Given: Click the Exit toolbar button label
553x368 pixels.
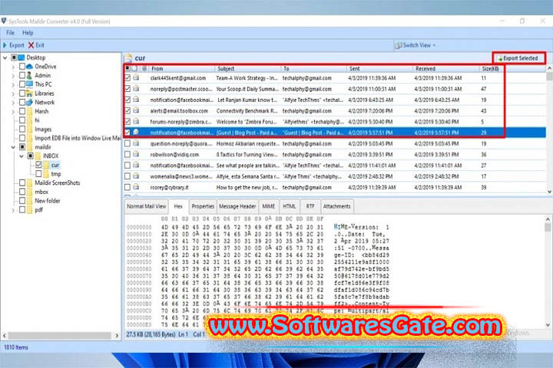Looking at the screenshot, I should tap(40, 45).
